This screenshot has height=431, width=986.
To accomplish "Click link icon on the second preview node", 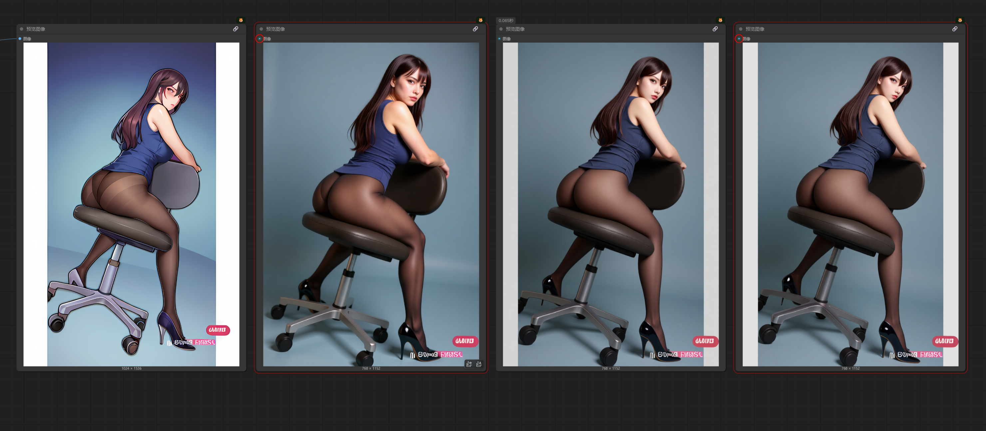I will pos(476,29).
